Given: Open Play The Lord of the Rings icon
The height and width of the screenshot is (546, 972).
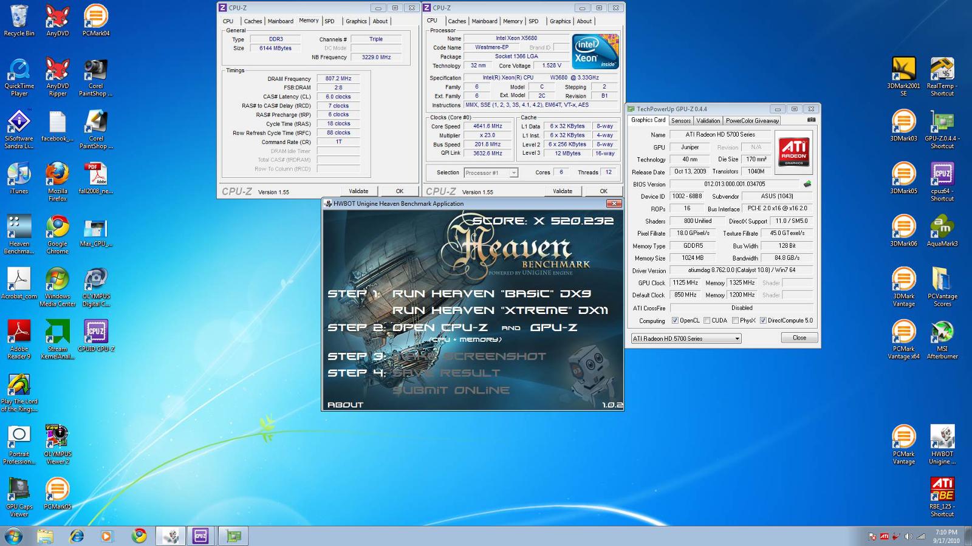Looking at the screenshot, I should [x=19, y=392].
